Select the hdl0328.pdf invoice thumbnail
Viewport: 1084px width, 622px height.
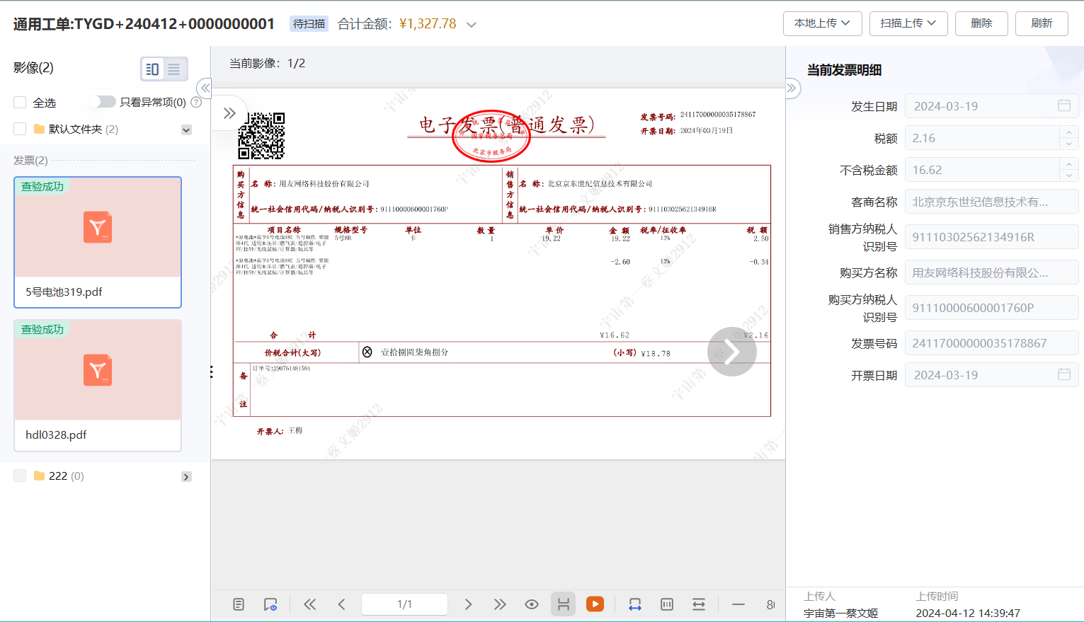click(x=98, y=384)
